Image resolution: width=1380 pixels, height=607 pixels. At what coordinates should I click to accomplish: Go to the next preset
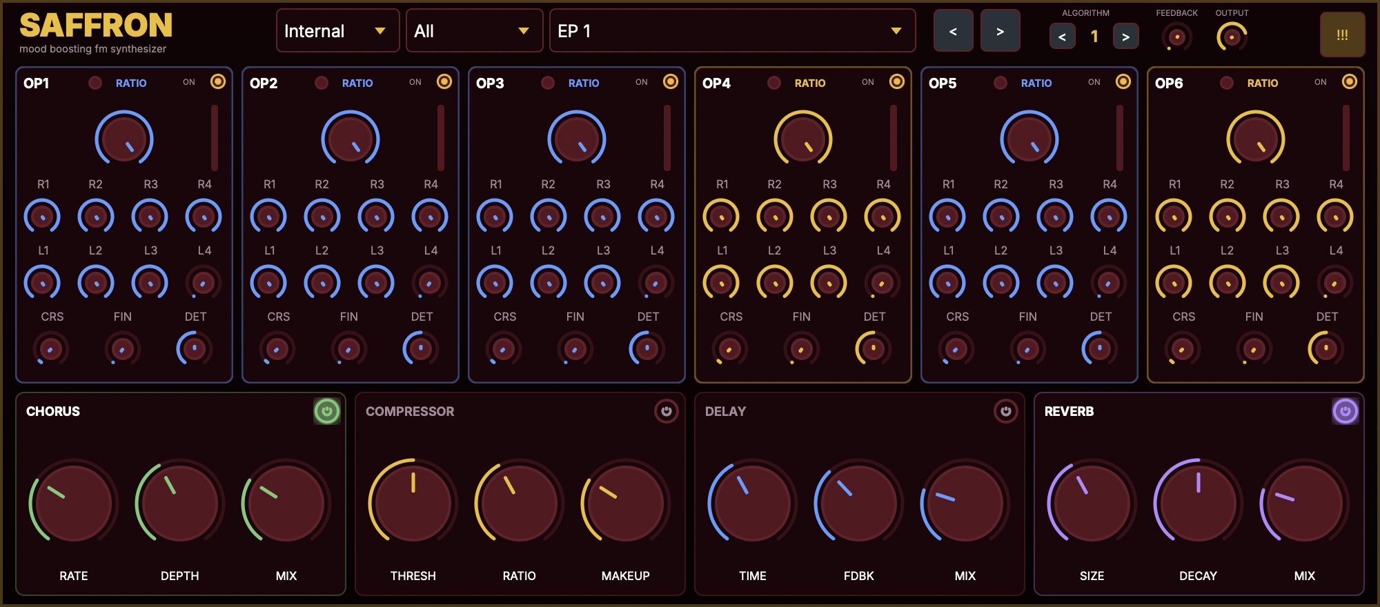(x=1000, y=31)
